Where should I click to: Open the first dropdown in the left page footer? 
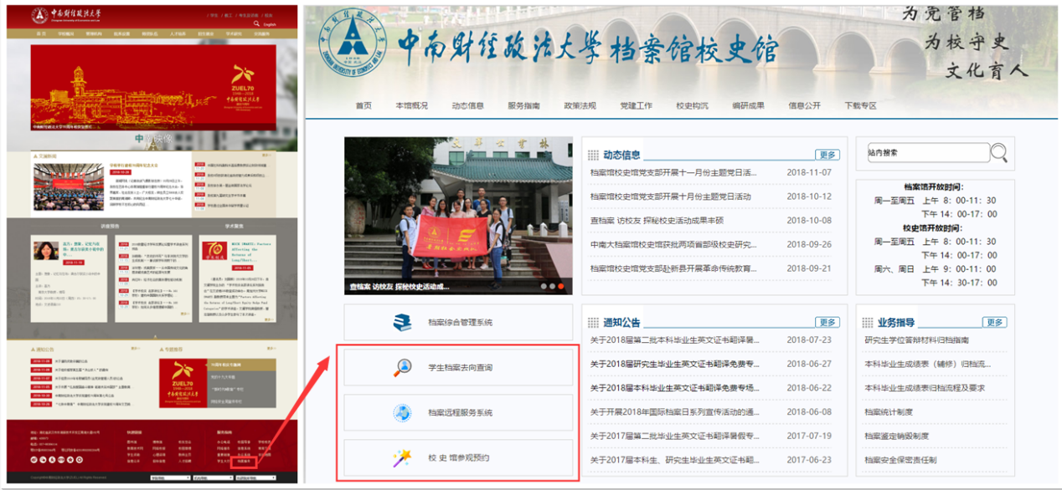click(x=170, y=478)
